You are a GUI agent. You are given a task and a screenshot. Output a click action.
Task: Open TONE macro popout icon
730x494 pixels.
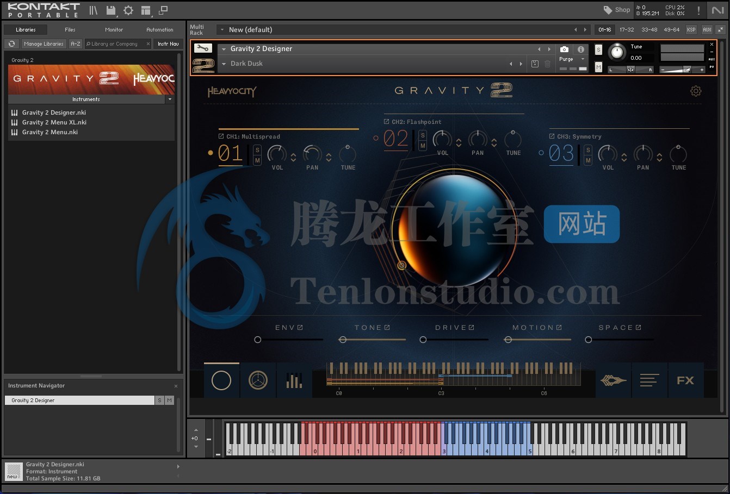click(387, 328)
